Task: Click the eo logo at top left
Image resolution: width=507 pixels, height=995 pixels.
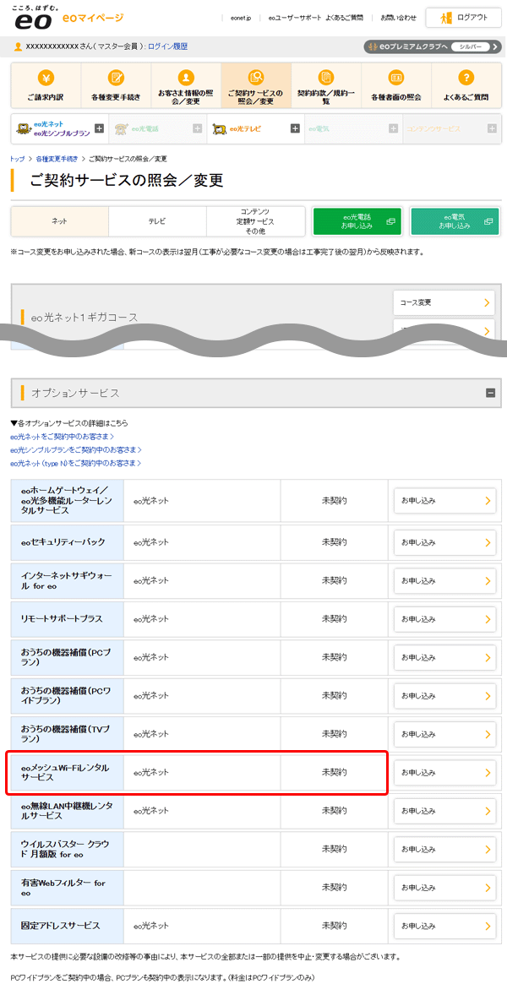Action: coord(34,17)
